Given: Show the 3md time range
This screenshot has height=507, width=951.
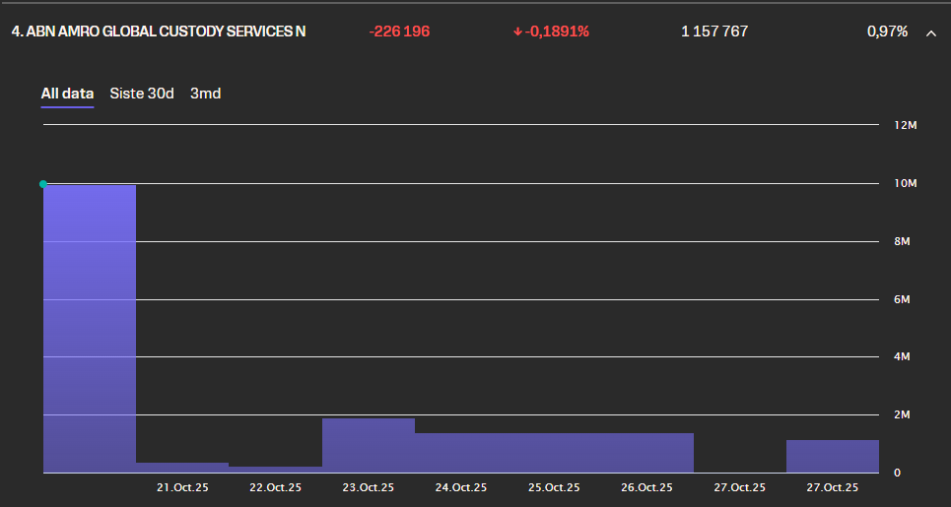Looking at the screenshot, I should tap(205, 94).
